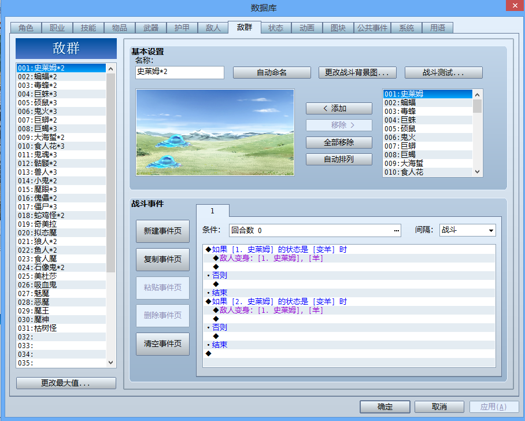Click the 自动命名 button
The height and width of the screenshot is (421, 525).
pyautogui.click(x=272, y=72)
